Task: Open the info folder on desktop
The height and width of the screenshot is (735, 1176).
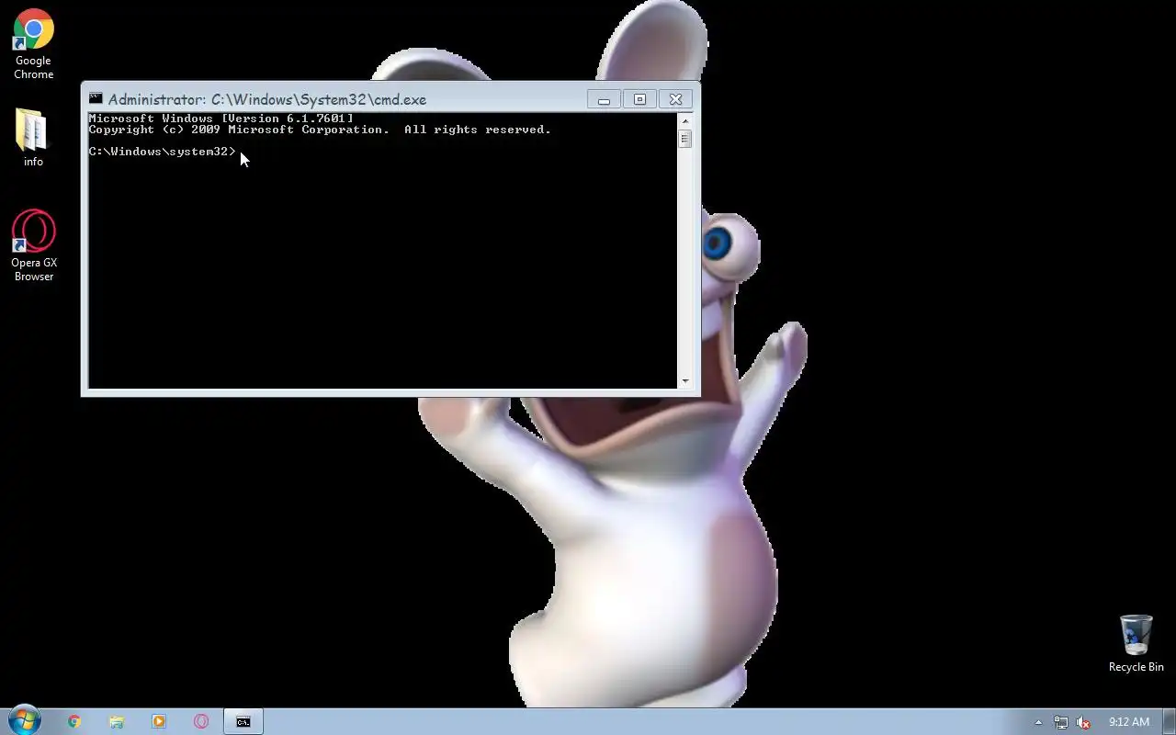Action: [33, 137]
